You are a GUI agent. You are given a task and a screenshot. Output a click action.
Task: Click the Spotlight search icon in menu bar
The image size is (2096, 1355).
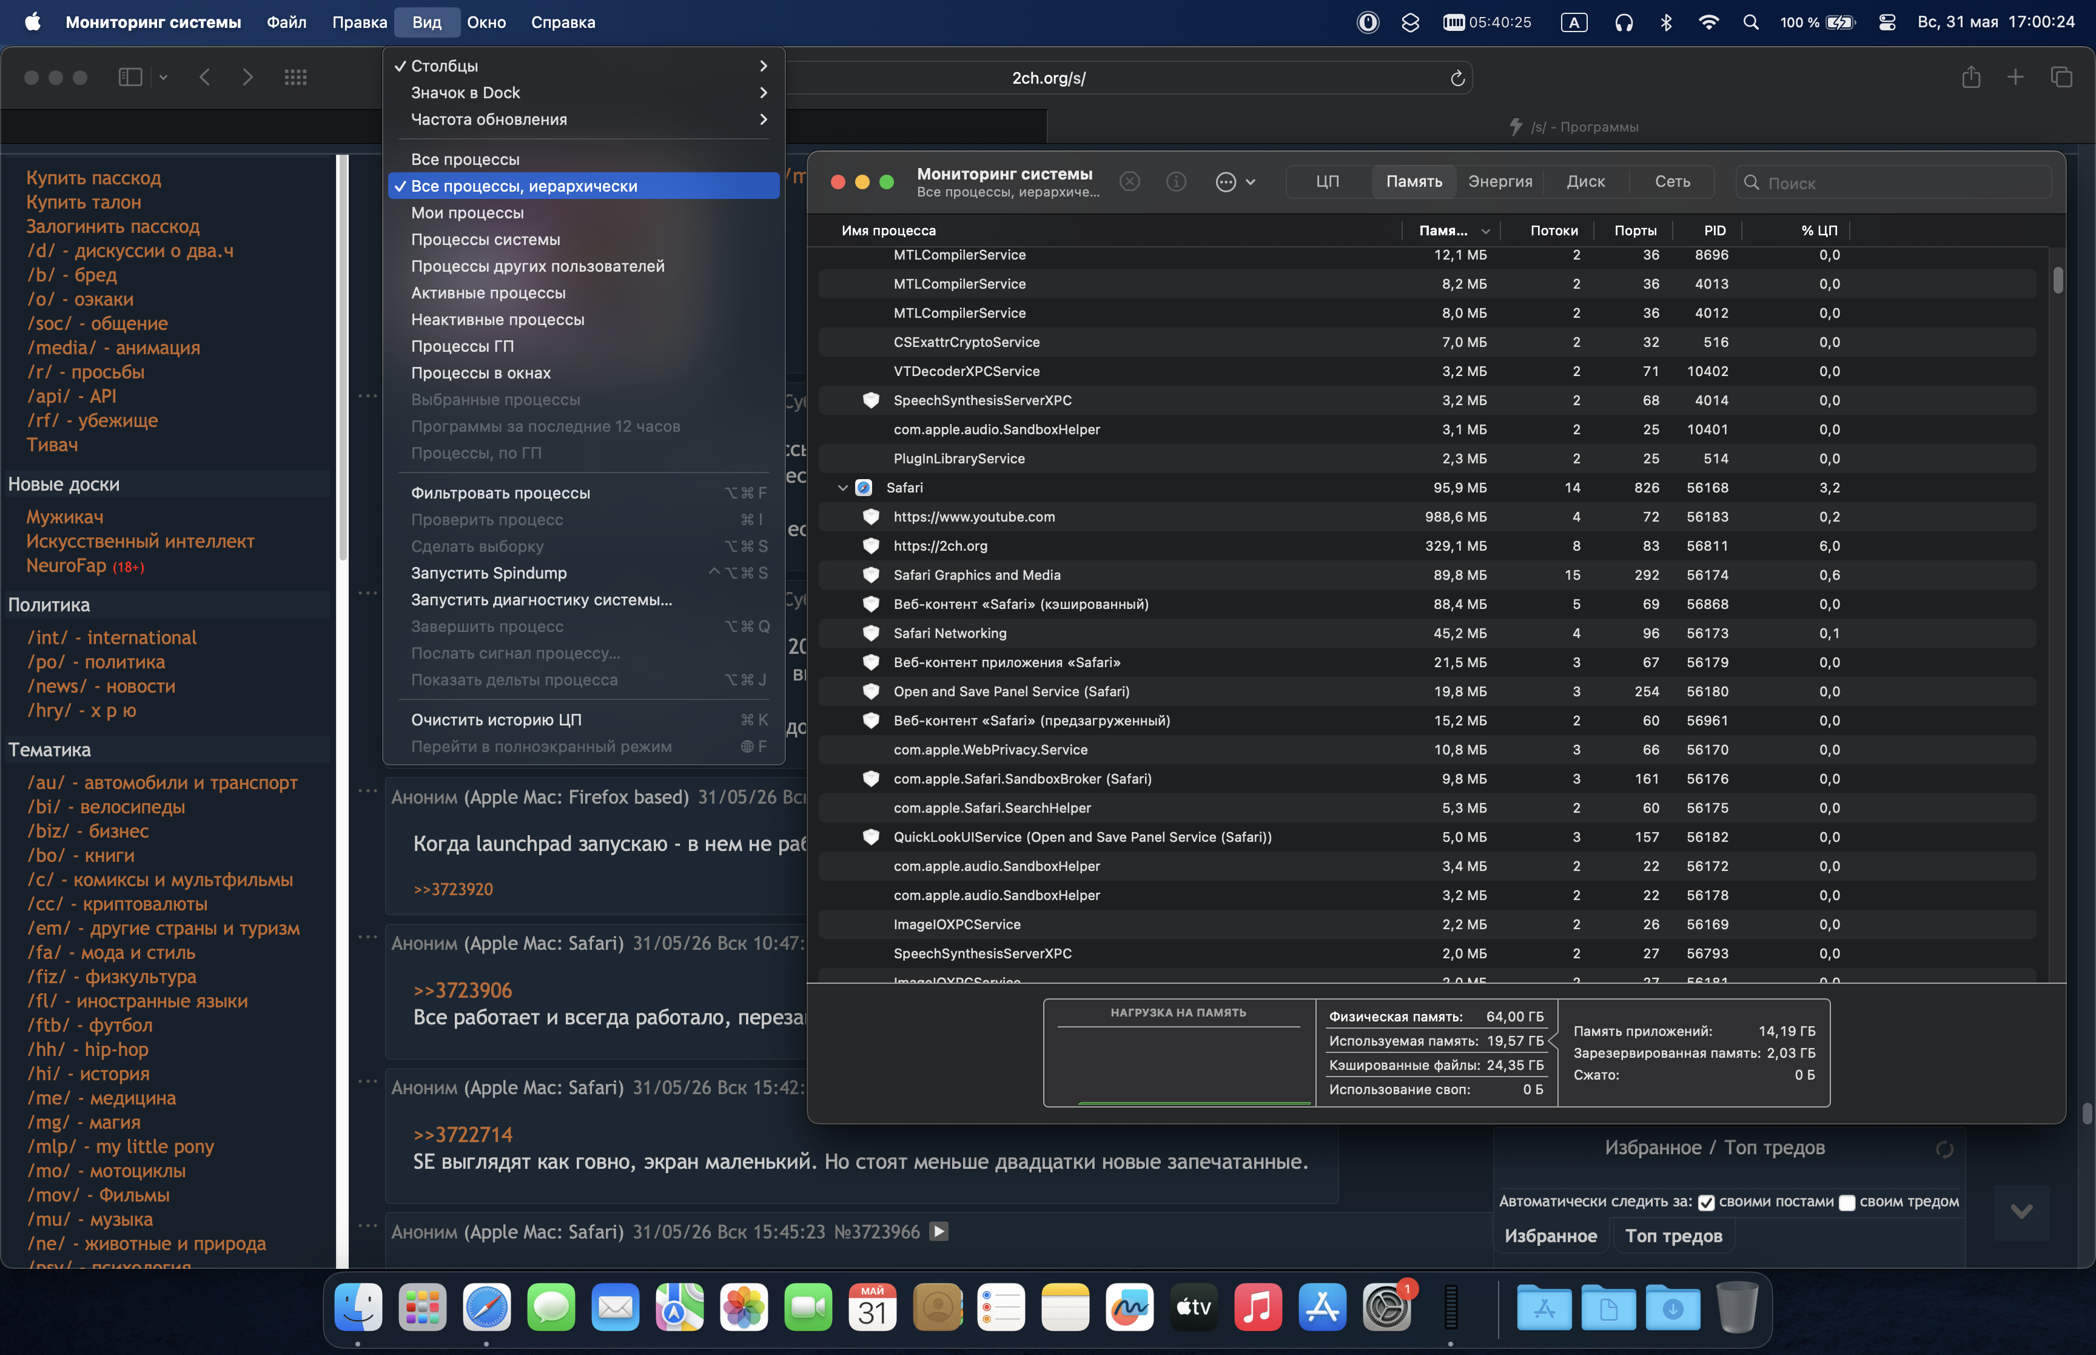coord(1750,22)
